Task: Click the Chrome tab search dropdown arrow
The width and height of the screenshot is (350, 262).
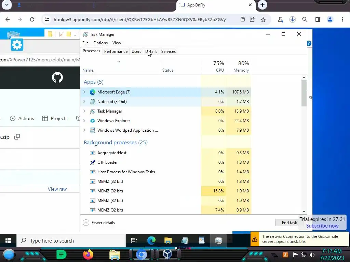Action: click(x=7, y=5)
